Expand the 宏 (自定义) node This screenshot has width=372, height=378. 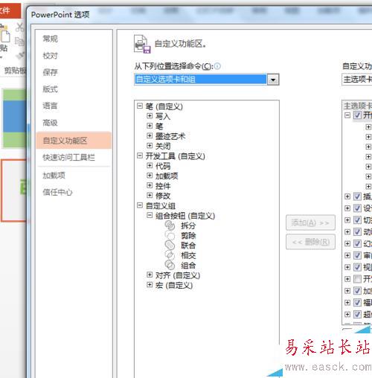[150, 285]
